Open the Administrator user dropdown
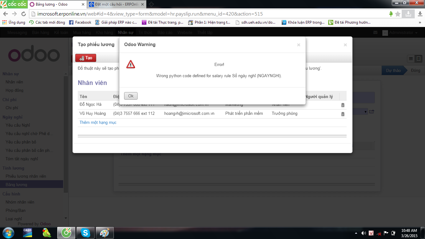425x239 pixels. pyautogui.click(x=400, y=33)
